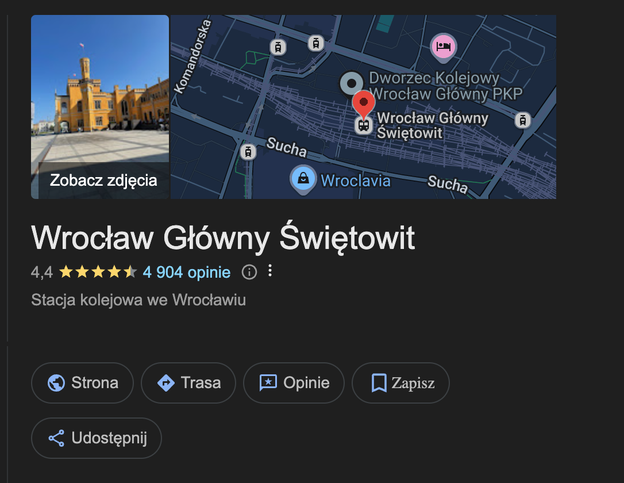The height and width of the screenshot is (483, 624).
Task: Click the blue Wroclavia shopping bag marker
Action: point(303,178)
